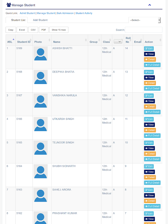Screen dimensions: 168x224
Task: Select the name PRASHANT KUMAR
Action: coord(65,213)
